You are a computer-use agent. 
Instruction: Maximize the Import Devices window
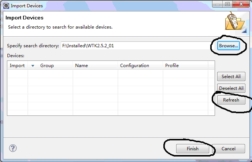[x=227, y=4]
